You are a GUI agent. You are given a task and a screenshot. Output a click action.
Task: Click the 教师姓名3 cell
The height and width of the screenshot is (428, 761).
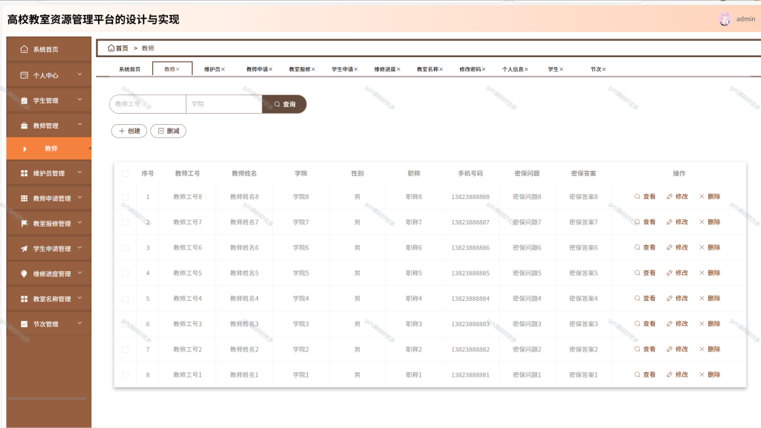click(244, 324)
